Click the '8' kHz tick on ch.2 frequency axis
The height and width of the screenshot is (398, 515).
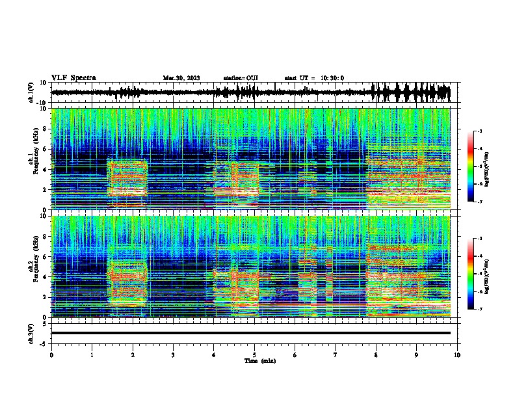(x=46, y=237)
